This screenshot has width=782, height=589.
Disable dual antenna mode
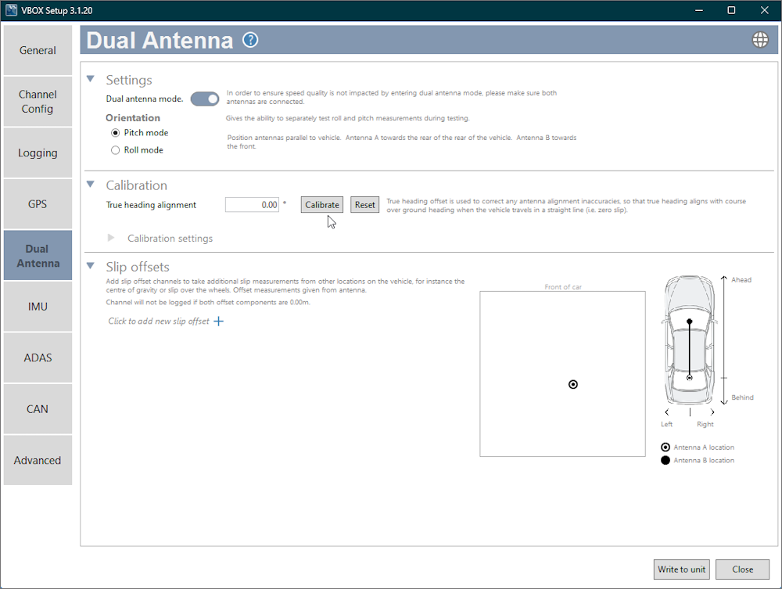tap(204, 99)
